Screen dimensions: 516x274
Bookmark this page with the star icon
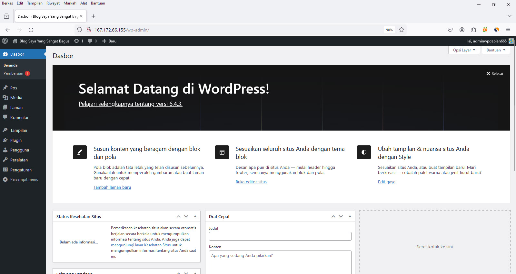(x=402, y=30)
